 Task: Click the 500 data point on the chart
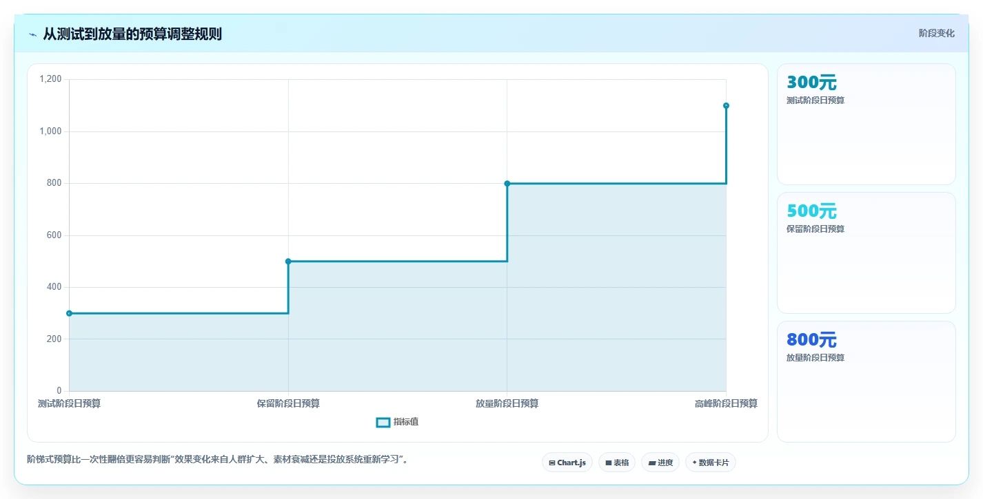288,261
